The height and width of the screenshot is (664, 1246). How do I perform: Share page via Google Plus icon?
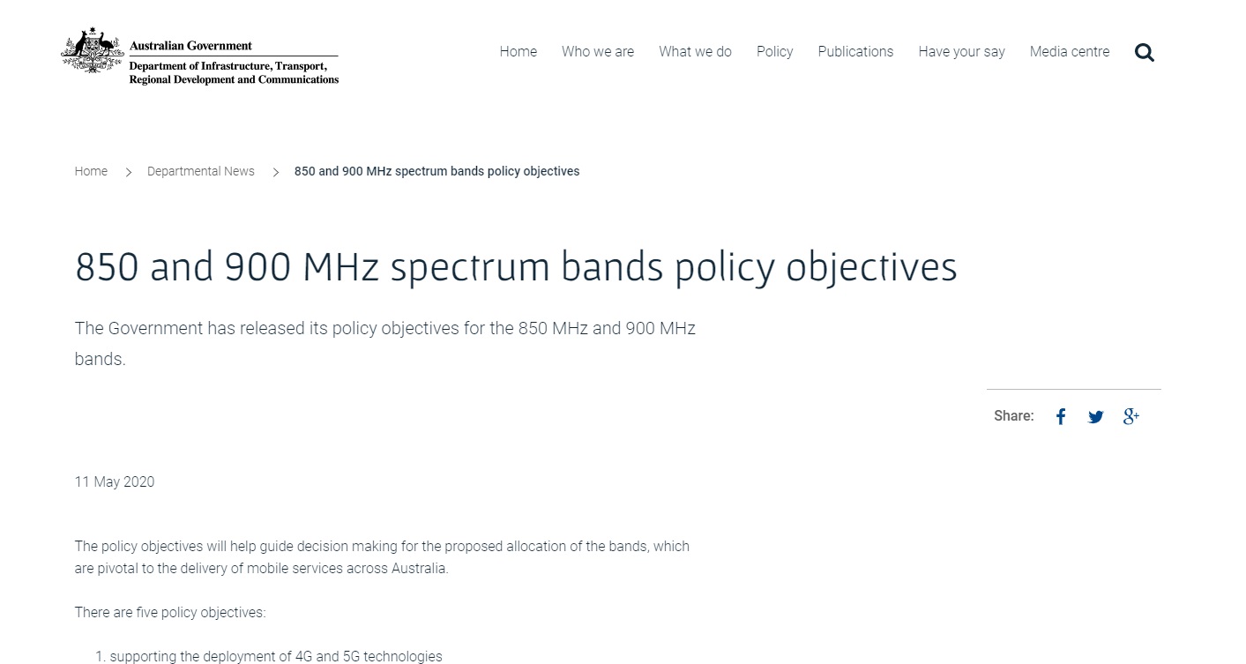1131,416
